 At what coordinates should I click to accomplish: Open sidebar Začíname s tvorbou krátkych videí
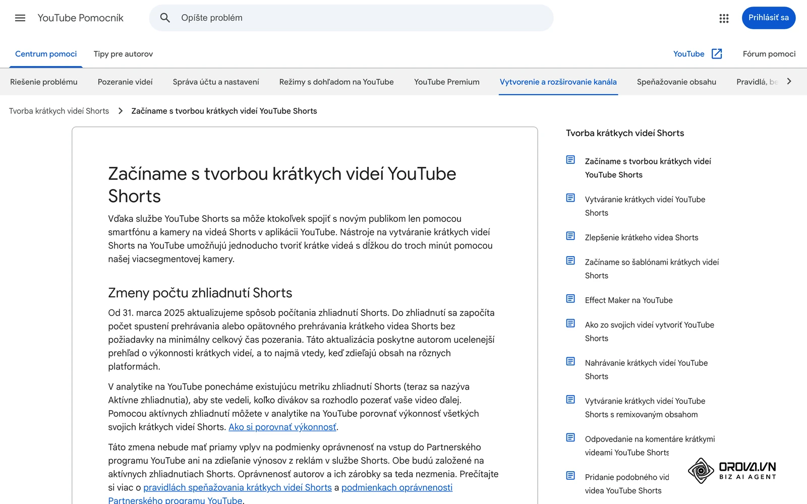click(x=648, y=168)
